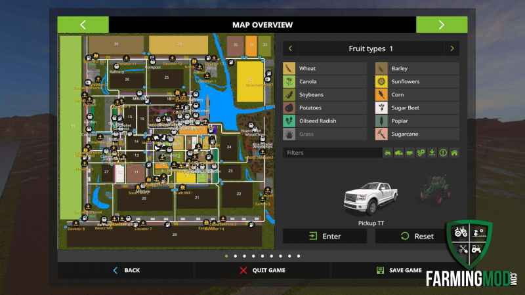Toggle Oilseed Radish fruit type label

pos(318,121)
